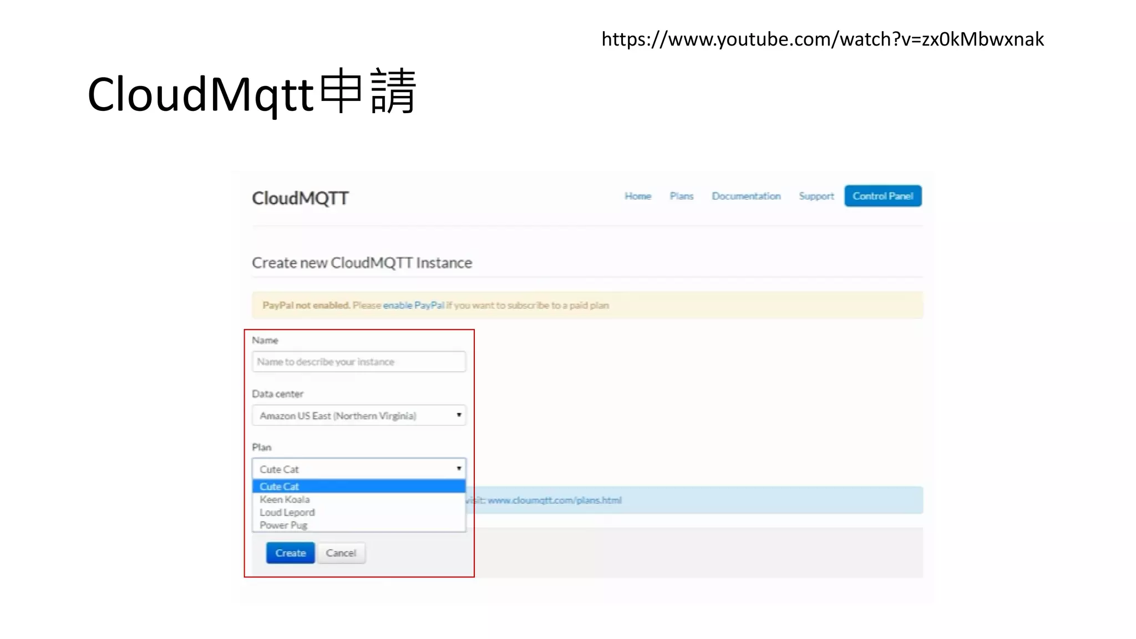Collapse the Plan dropdown showing Cute Cat
The width and height of the screenshot is (1136, 639).
coord(359,469)
